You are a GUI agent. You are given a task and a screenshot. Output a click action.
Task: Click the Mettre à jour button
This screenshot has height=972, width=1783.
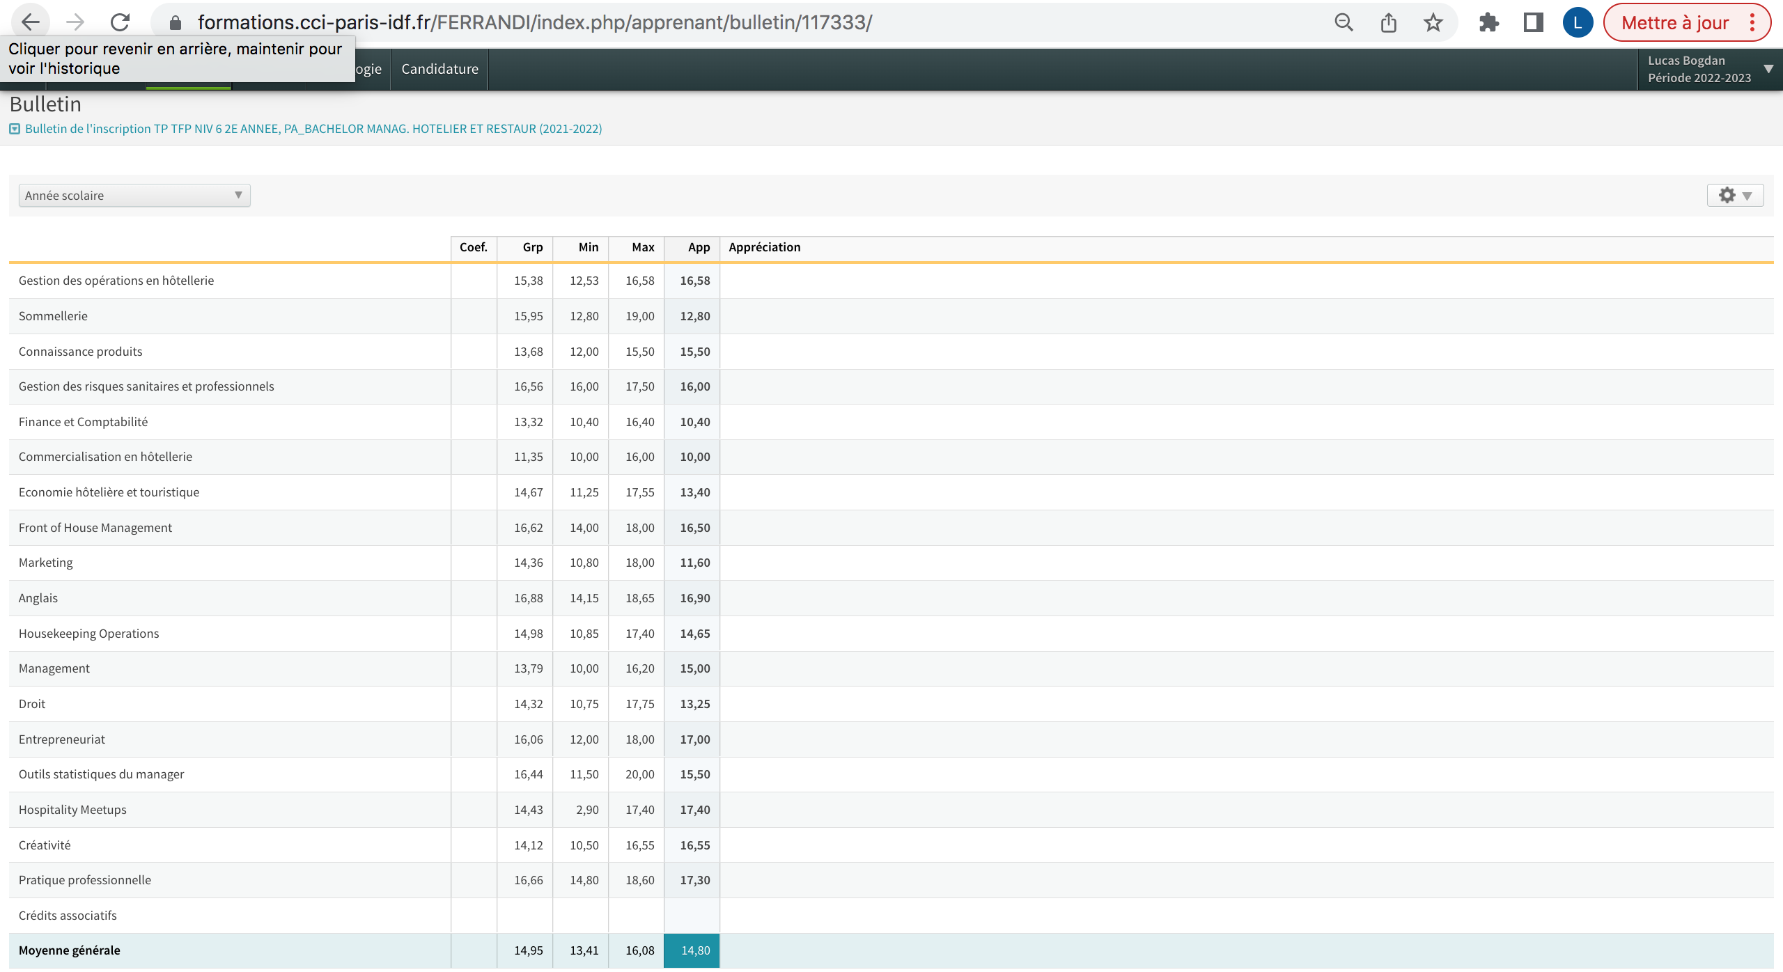pos(1674,22)
